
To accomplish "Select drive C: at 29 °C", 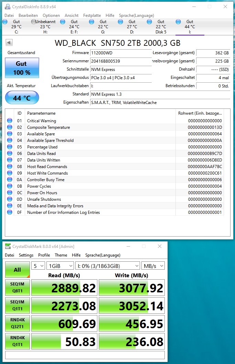I will click(16, 27).
